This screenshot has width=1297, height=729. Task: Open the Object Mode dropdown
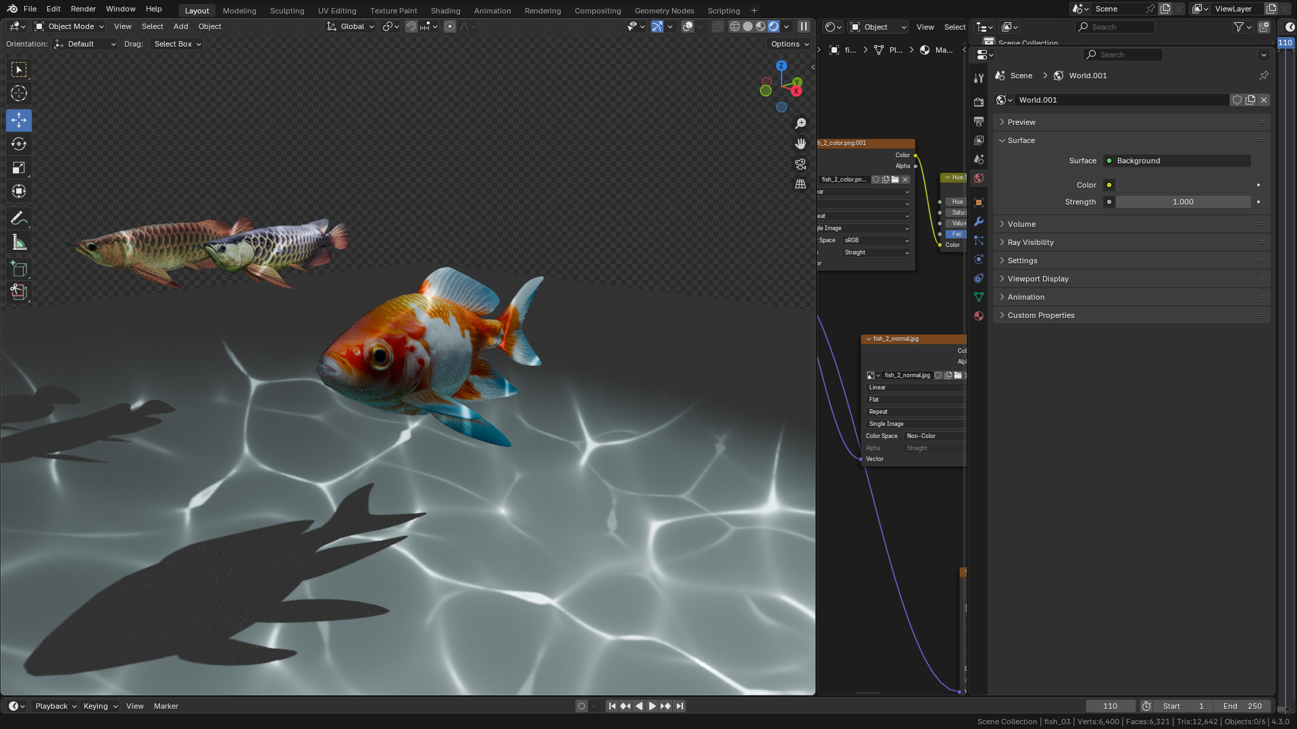[x=70, y=27]
